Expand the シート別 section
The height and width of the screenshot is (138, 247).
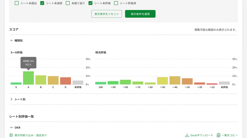click(11, 99)
